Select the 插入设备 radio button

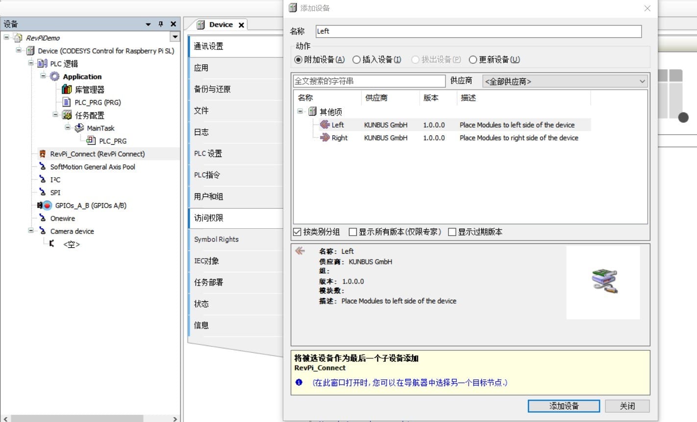[356, 60]
